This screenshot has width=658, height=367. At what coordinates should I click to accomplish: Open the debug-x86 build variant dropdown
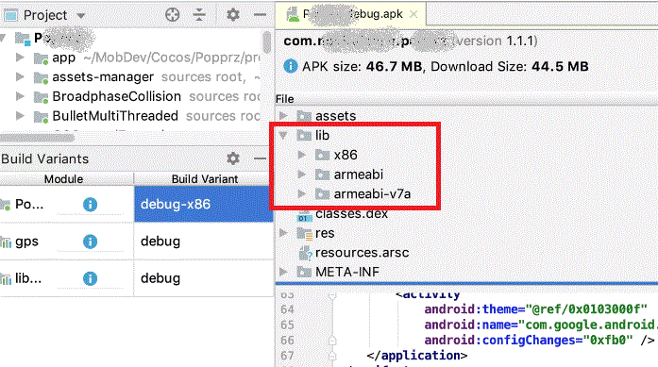pyautogui.click(x=204, y=204)
